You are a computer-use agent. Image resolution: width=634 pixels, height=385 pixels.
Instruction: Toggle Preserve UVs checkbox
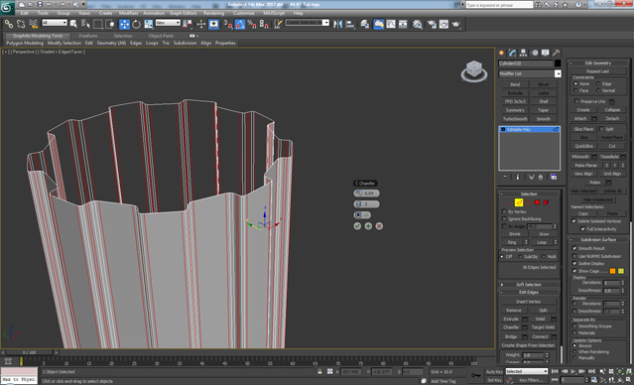click(577, 101)
